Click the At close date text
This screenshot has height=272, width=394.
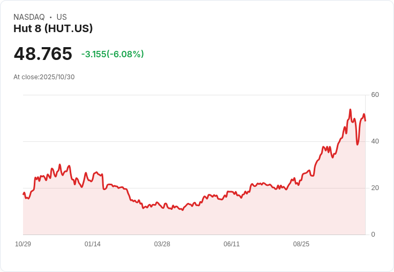point(44,77)
